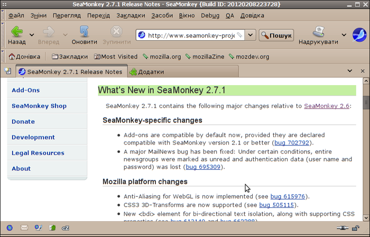Click the Домівка home bookmark
This screenshot has height=237, width=370.
point(24,57)
